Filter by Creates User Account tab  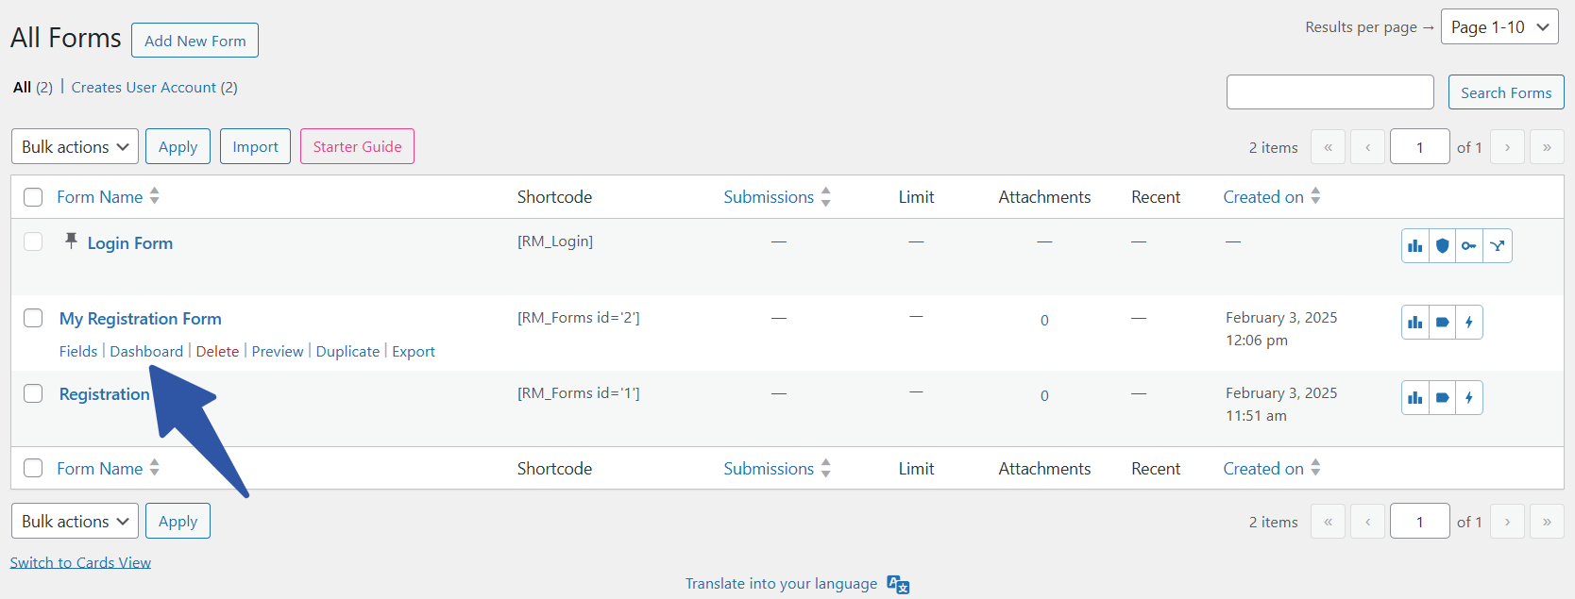(154, 88)
